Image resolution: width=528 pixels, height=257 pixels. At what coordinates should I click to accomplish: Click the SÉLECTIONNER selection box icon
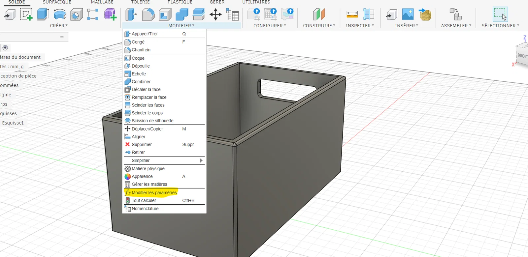(500, 14)
